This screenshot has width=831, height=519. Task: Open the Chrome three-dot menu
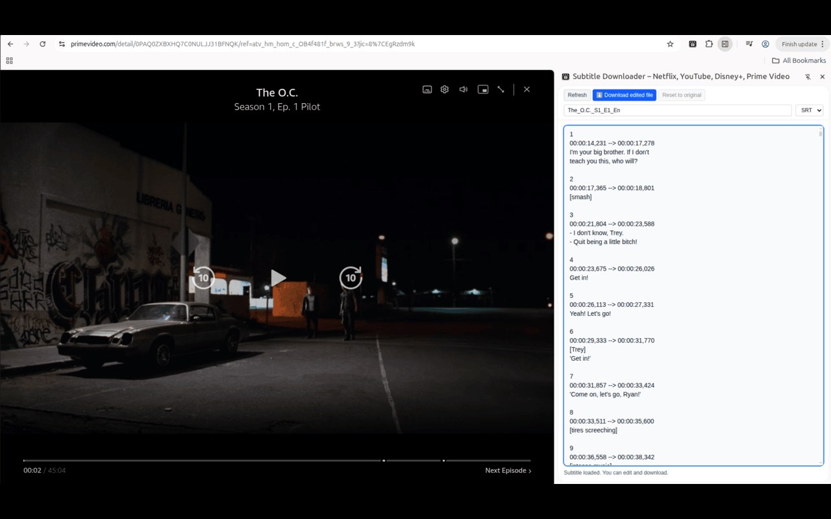coord(823,44)
